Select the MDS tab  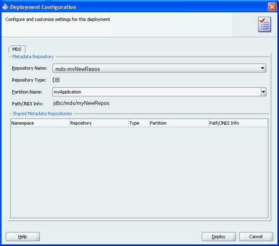pyautogui.click(x=16, y=49)
